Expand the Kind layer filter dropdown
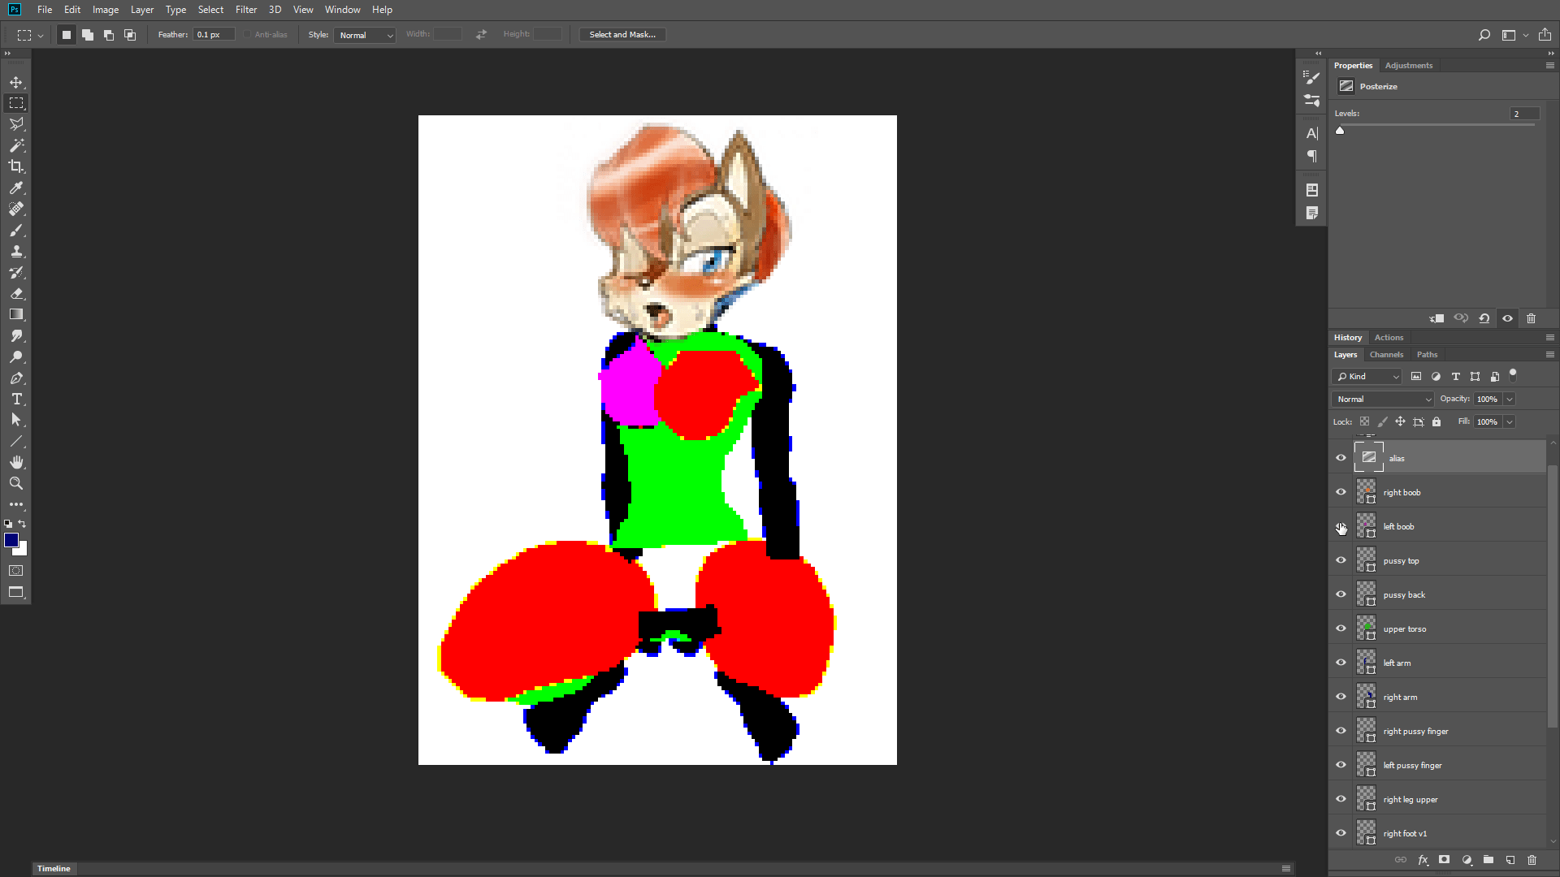The width and height of the screenshot is (1560, 877). [1367, 376]
